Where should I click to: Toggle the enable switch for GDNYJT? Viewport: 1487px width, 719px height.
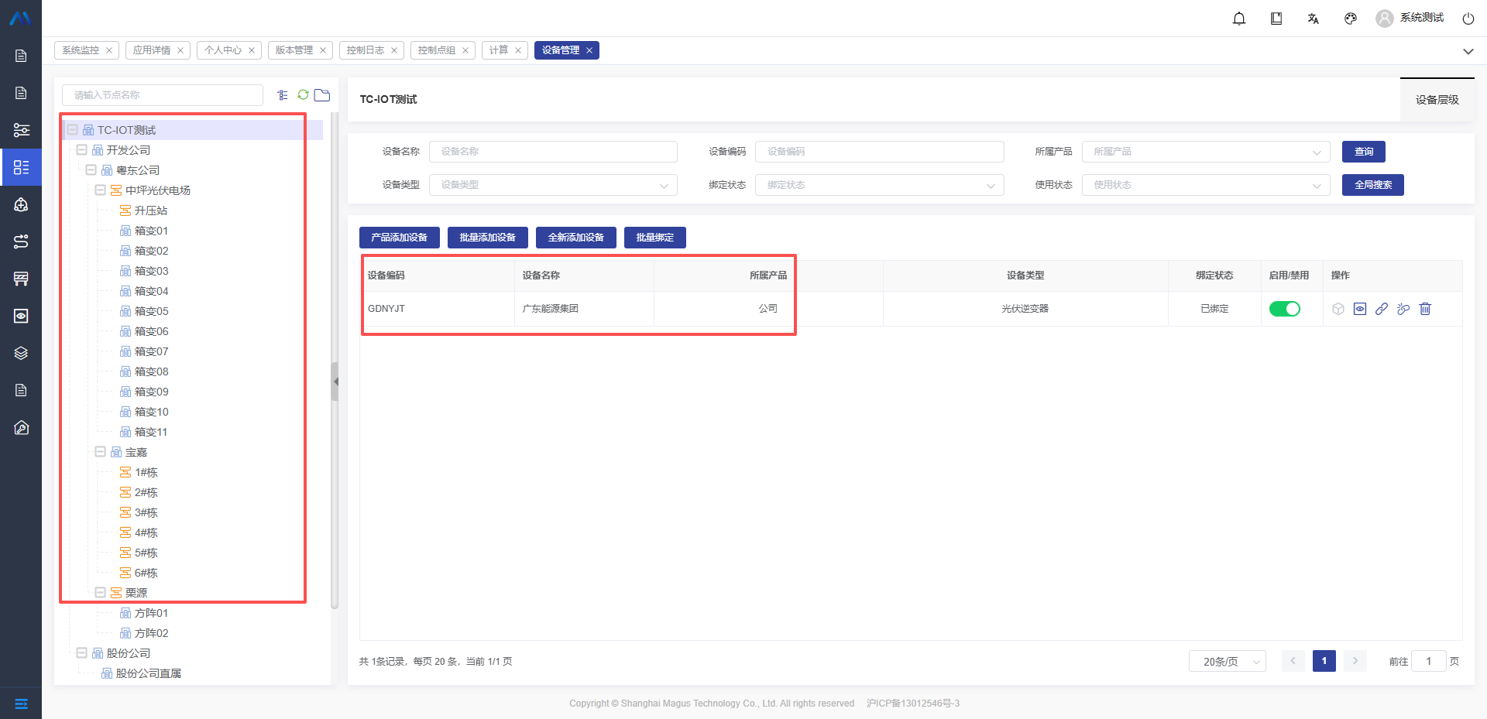click(1284, 309)
